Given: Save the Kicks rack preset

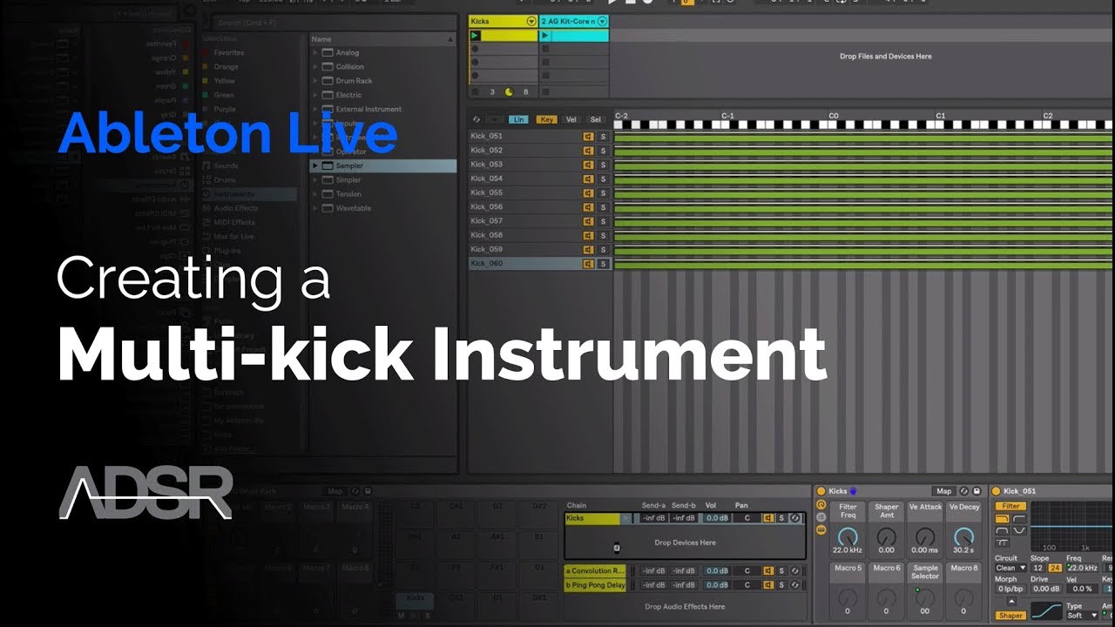Looking at the screenshot, I should pos(976,491).
